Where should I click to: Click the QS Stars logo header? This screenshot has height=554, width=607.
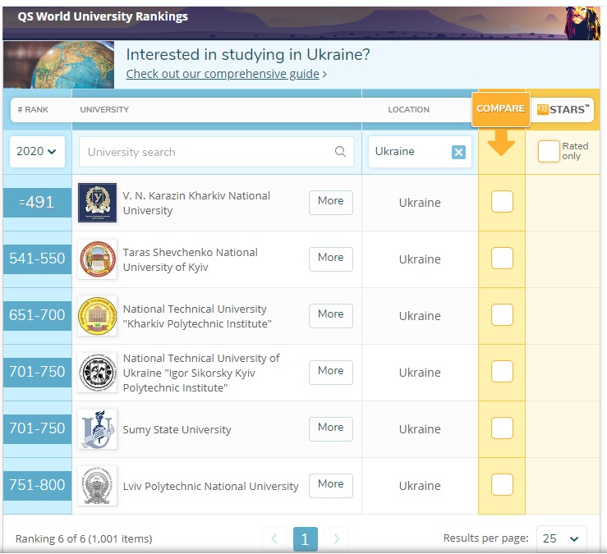pyautogui.click(x=563, y=109)
